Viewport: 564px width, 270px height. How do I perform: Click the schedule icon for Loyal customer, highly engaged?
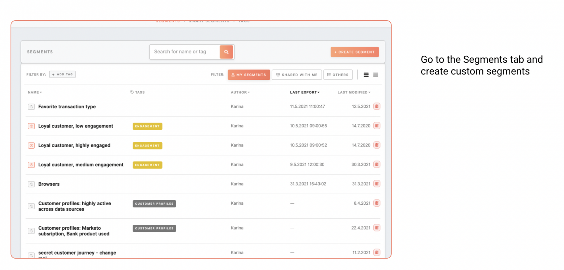(x=31, y=146)
